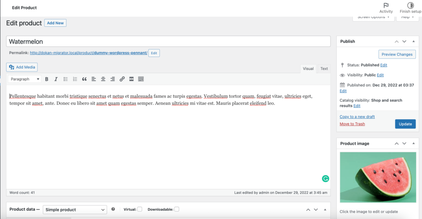Click the 'Last edited by admin' text
Viewport: 422px width, 219px height.
pyautogui.click(x=281, y=192)
